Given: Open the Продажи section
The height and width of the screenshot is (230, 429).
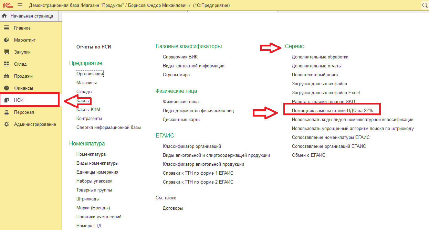Looking at the screenshot, I should click(x=23, y=76).
